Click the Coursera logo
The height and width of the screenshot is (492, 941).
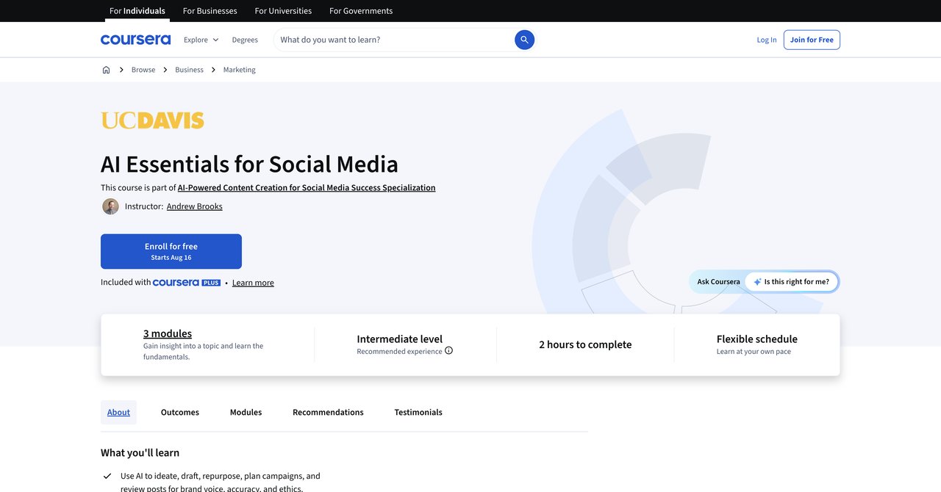pos(135,40)
